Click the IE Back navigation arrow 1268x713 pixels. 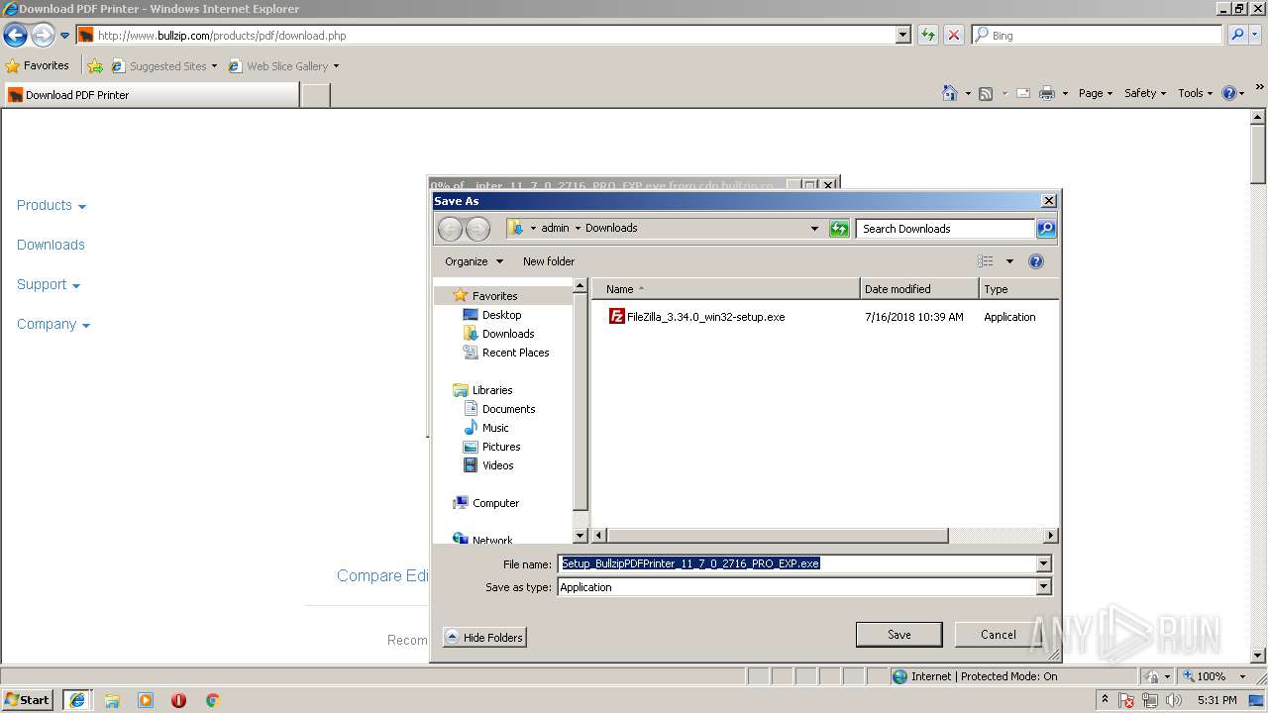[15, 36]
